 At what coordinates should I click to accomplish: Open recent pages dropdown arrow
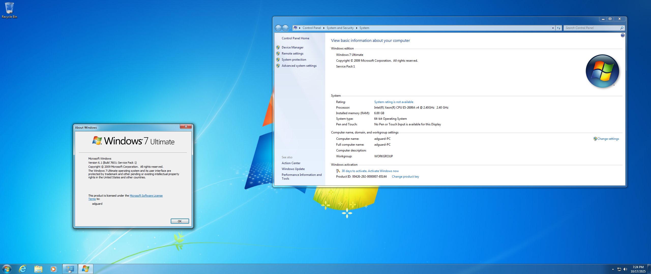290,28
